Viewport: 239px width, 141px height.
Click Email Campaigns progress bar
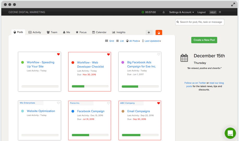[x=140, y=135]
